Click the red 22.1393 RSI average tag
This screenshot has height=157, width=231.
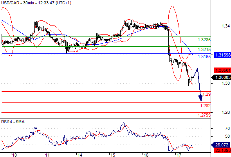(221, 150)
